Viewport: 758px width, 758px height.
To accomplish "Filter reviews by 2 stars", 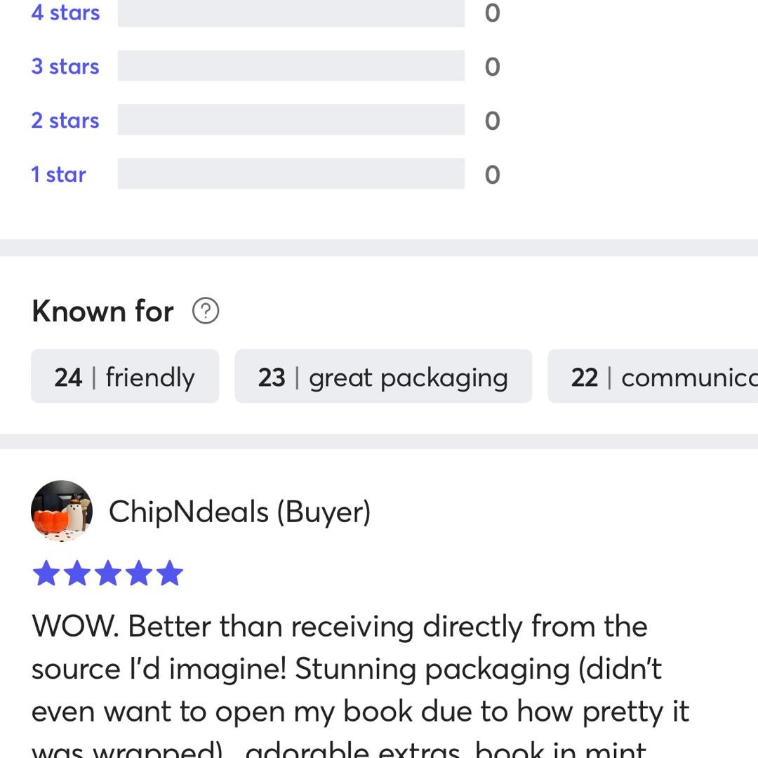I will (x=65, y=121).
